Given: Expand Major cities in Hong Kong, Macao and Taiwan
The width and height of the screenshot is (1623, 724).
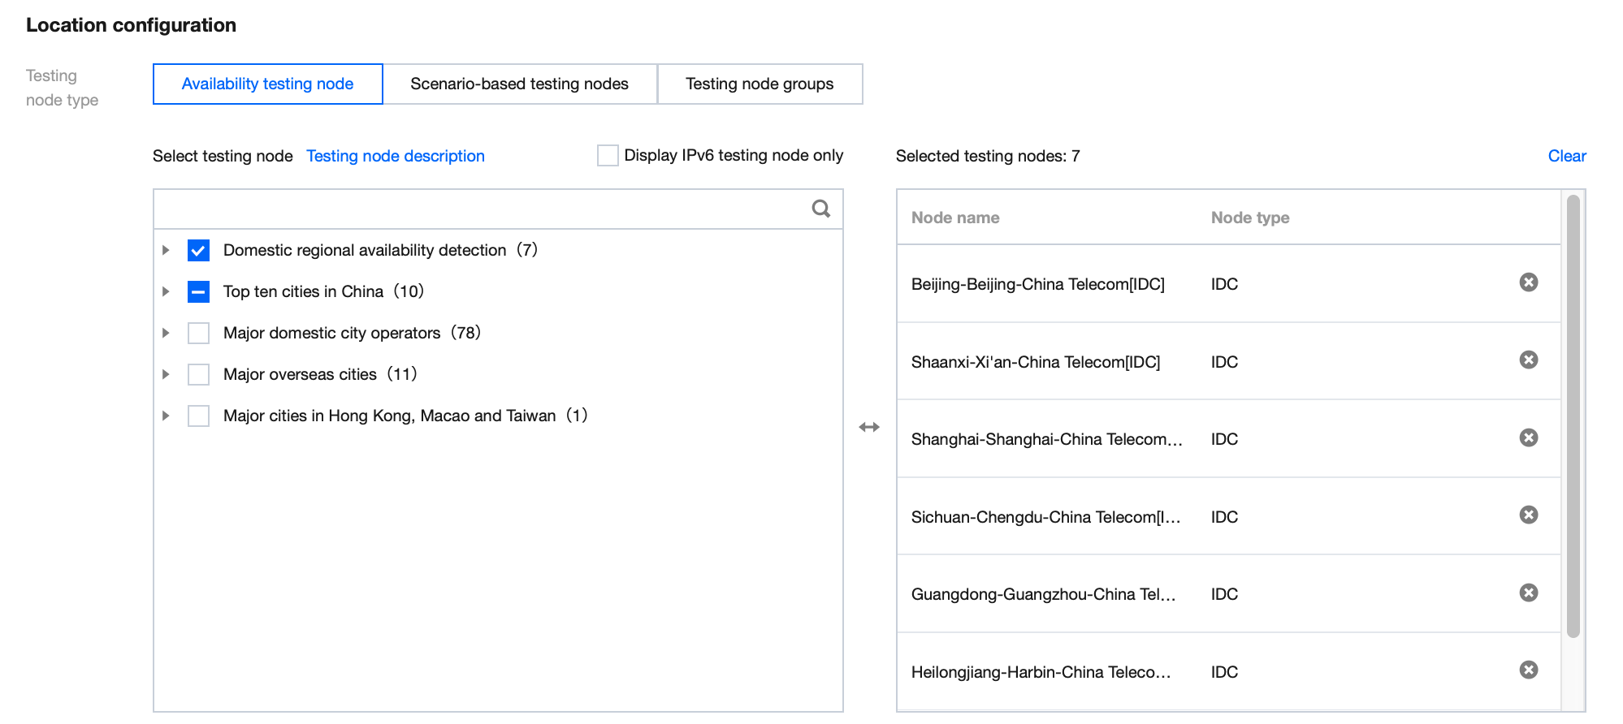Looking at the screenshot, I should (166, 416).
